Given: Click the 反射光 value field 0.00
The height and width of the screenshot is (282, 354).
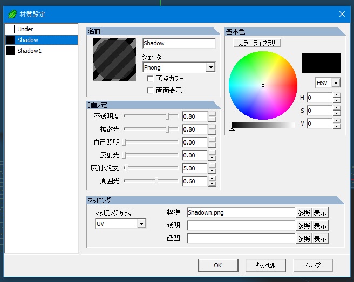Looking at the screenshot, I should [x=195, y=155].
